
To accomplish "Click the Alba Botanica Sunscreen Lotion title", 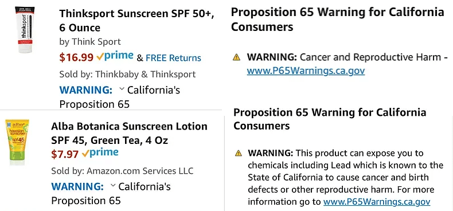I will (x=129, y=133).
